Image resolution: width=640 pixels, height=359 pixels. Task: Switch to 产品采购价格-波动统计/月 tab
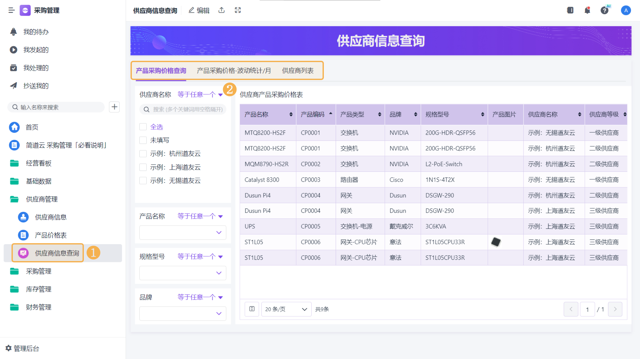[234, 70]
